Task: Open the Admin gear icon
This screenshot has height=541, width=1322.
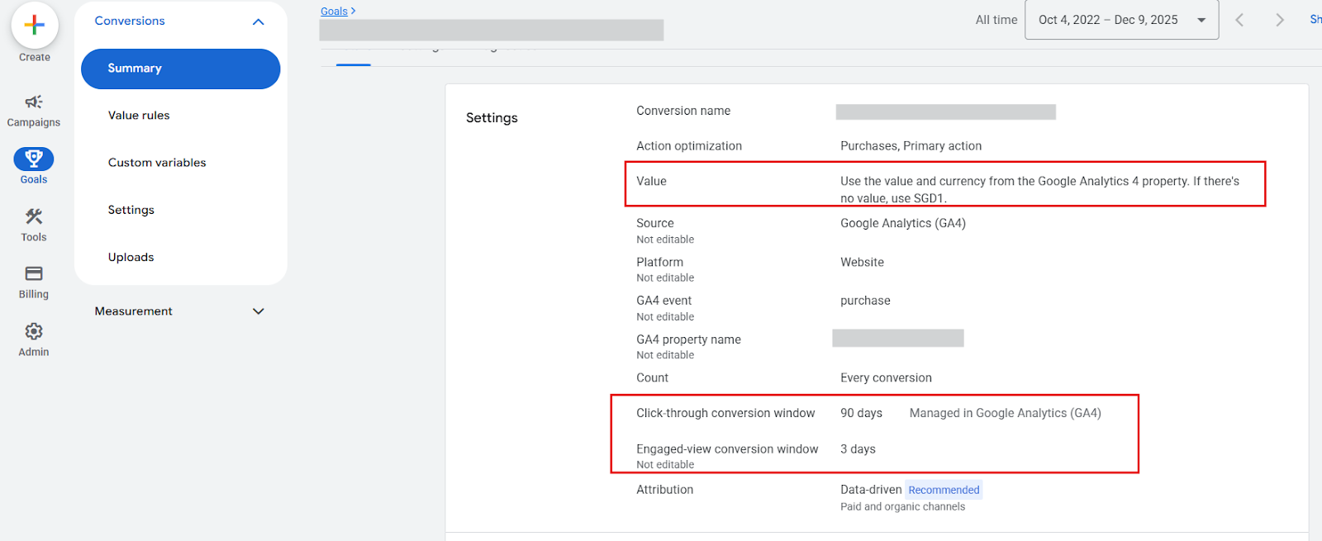Action: (34, 331)
